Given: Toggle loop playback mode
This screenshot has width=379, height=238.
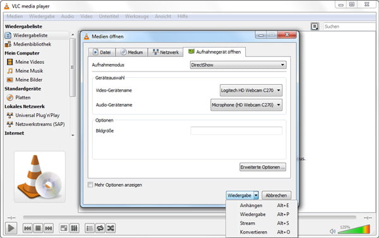Looking at the screenshot, I should pos(100,228).
